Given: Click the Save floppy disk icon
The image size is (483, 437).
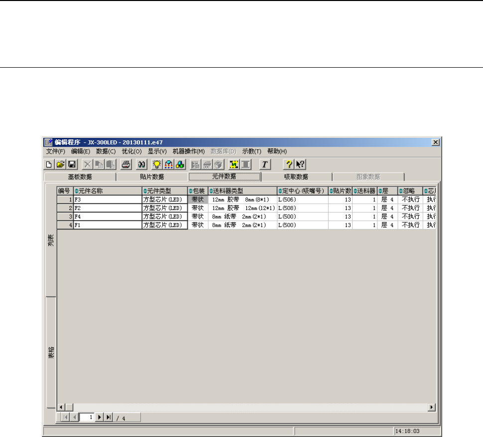Looking at the screenshot, I should [x=72, y=164].
